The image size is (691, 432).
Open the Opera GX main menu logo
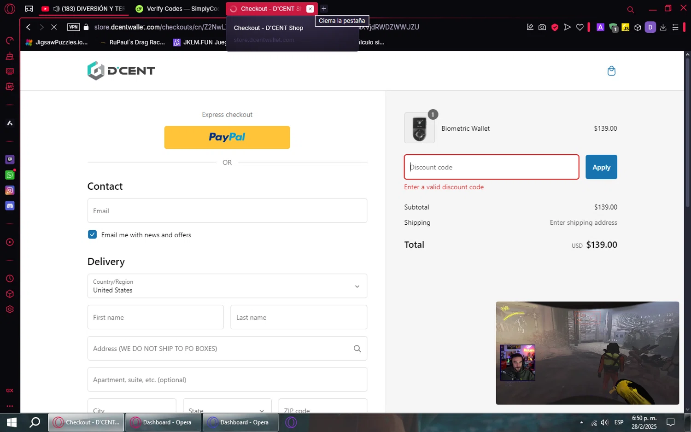click(10, 9)
